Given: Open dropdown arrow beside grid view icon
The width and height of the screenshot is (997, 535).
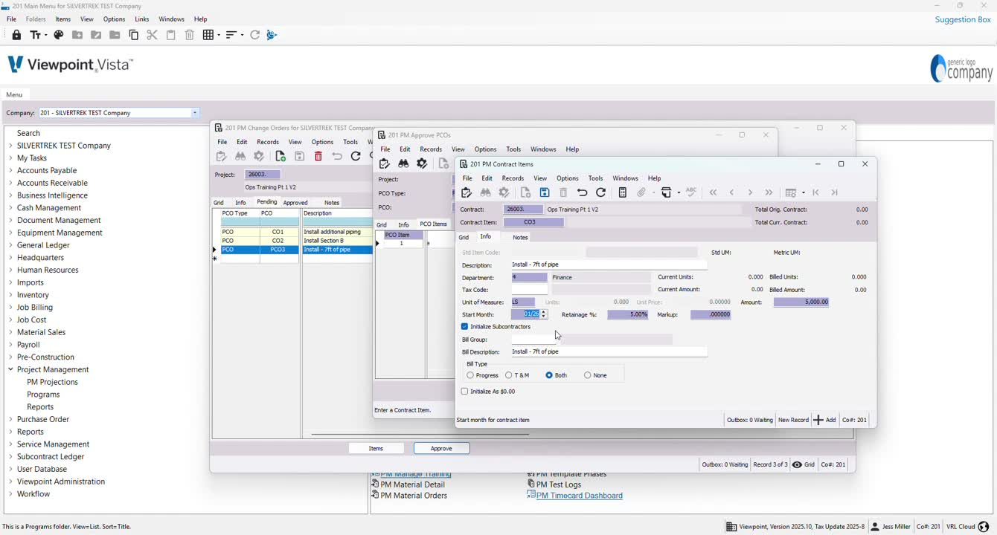Looking at the screenshot, I should [218, 35].
